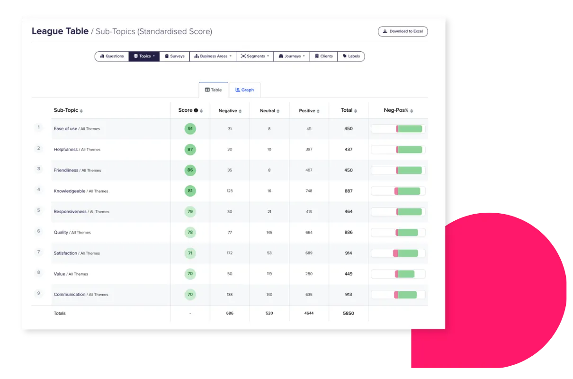Screen dimensions: 573x379
Task: Click the Download to Excel button
Action: click(x=403, y=31)
